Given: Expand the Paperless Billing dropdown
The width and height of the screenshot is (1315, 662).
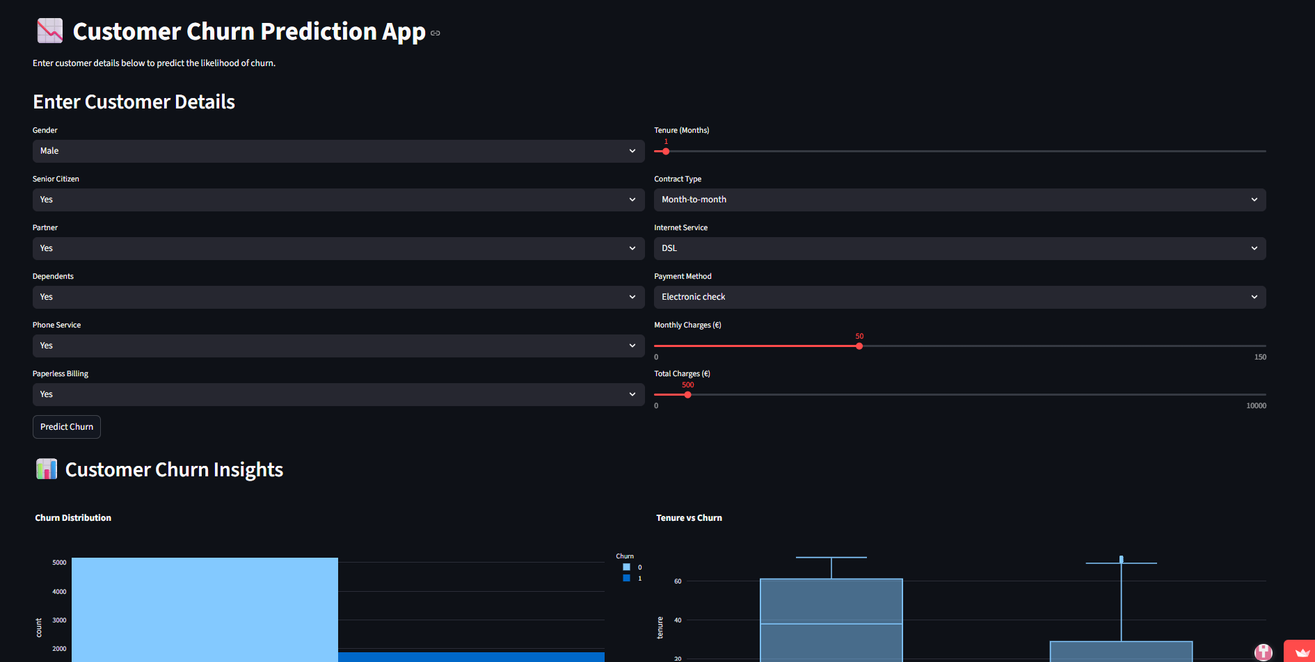Looking at the screenshot, I should 338,394.
